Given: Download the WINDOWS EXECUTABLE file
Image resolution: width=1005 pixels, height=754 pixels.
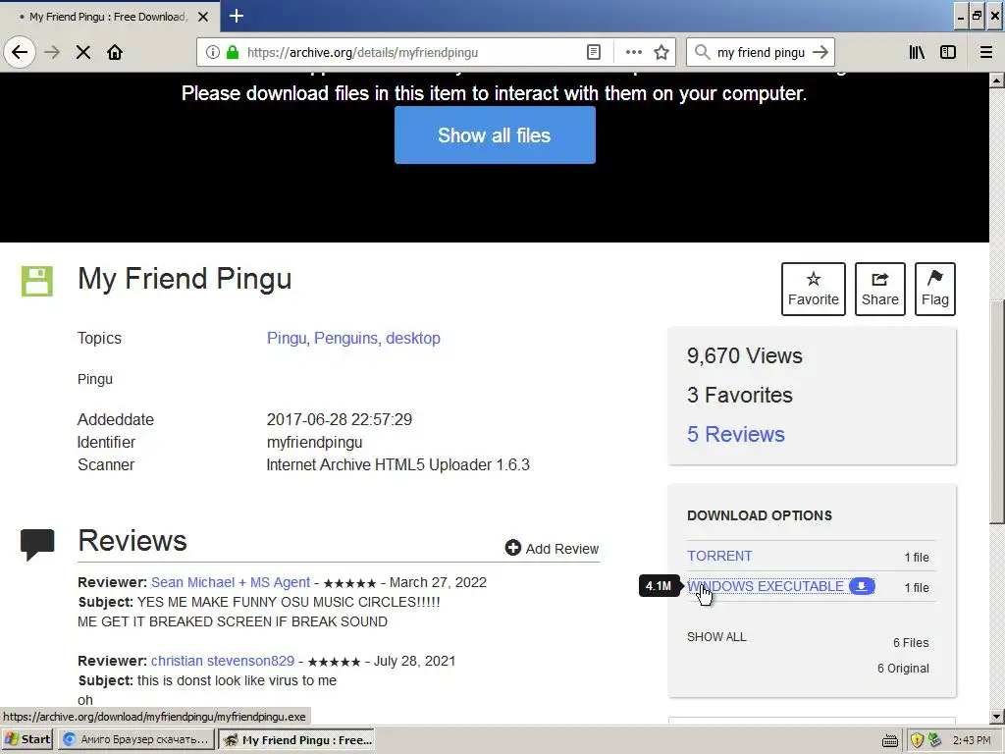Looking at the screenshot, I should pos(766,586).
